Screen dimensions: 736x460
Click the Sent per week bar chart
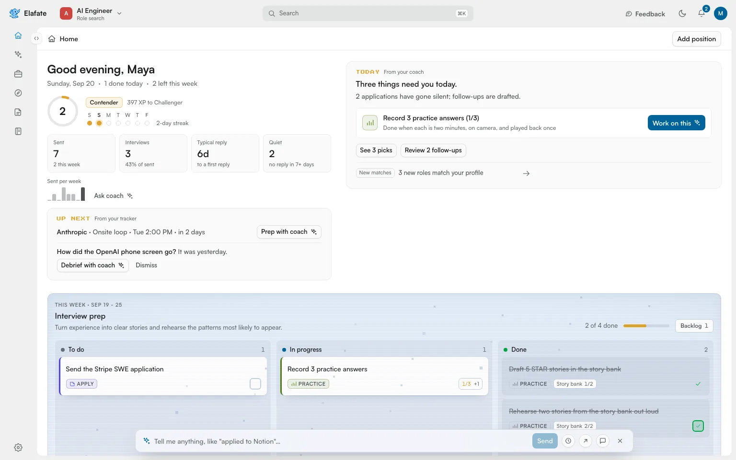coord(66,194)
